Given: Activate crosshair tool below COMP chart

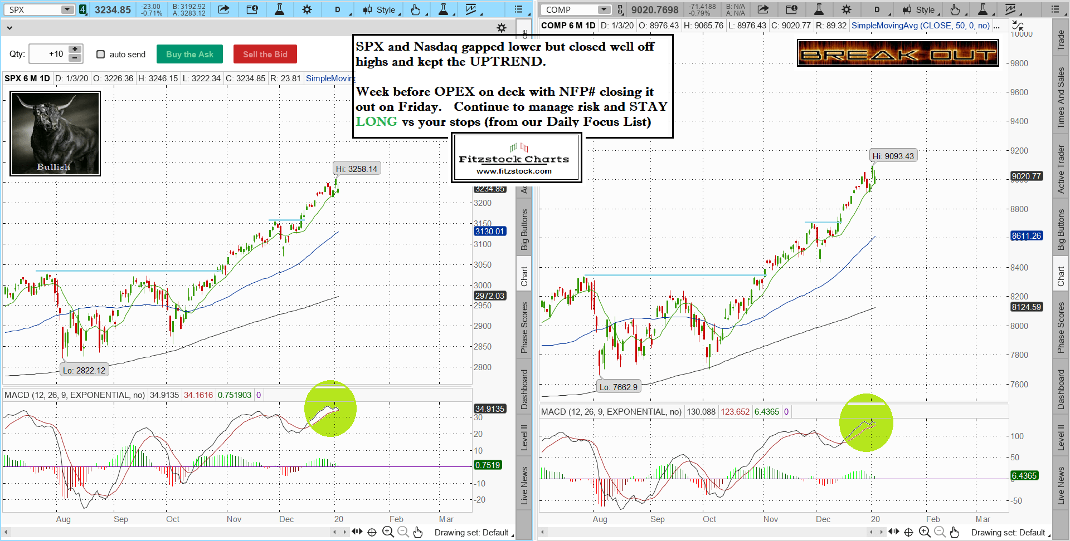Looking at the screenshot, I should coord(908,532).
